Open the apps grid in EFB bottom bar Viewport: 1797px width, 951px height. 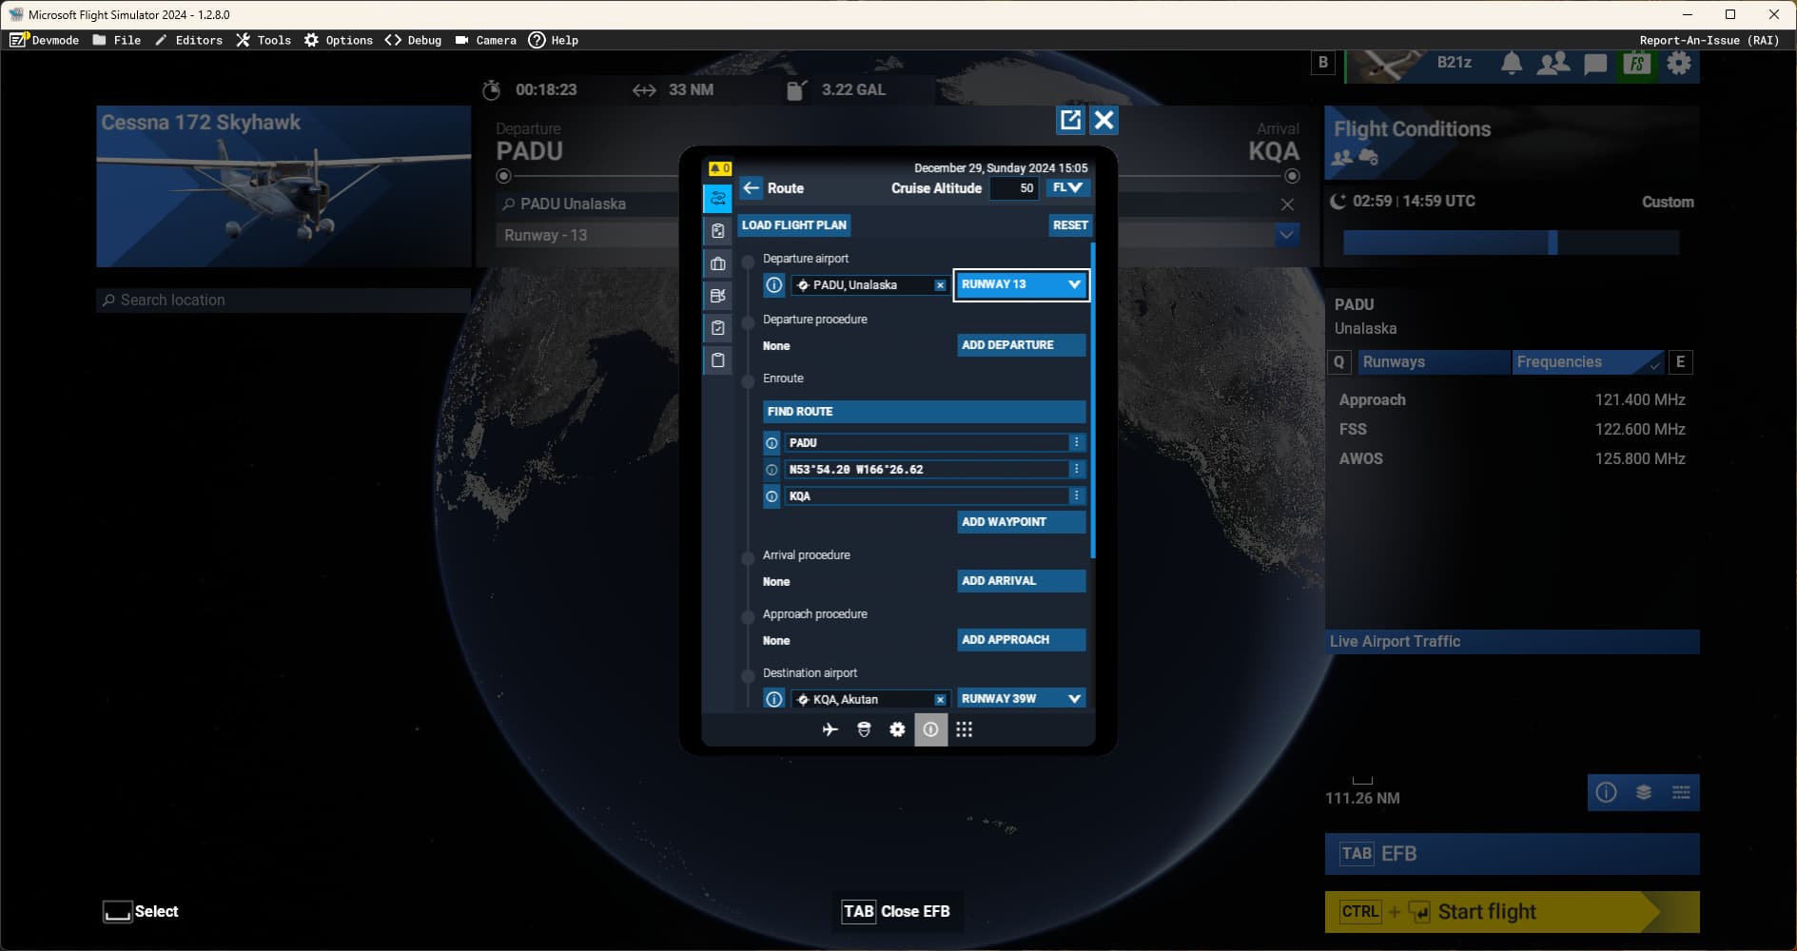click(x=964, y=729)
